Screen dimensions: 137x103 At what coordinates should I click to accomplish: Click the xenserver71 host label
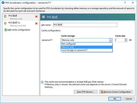pyautogui.click(x=47, y=40)
